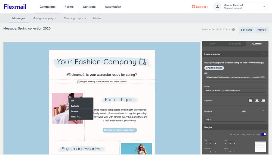Choose Remove from the context menu
272x155 pixels.
tap(74, 111)
